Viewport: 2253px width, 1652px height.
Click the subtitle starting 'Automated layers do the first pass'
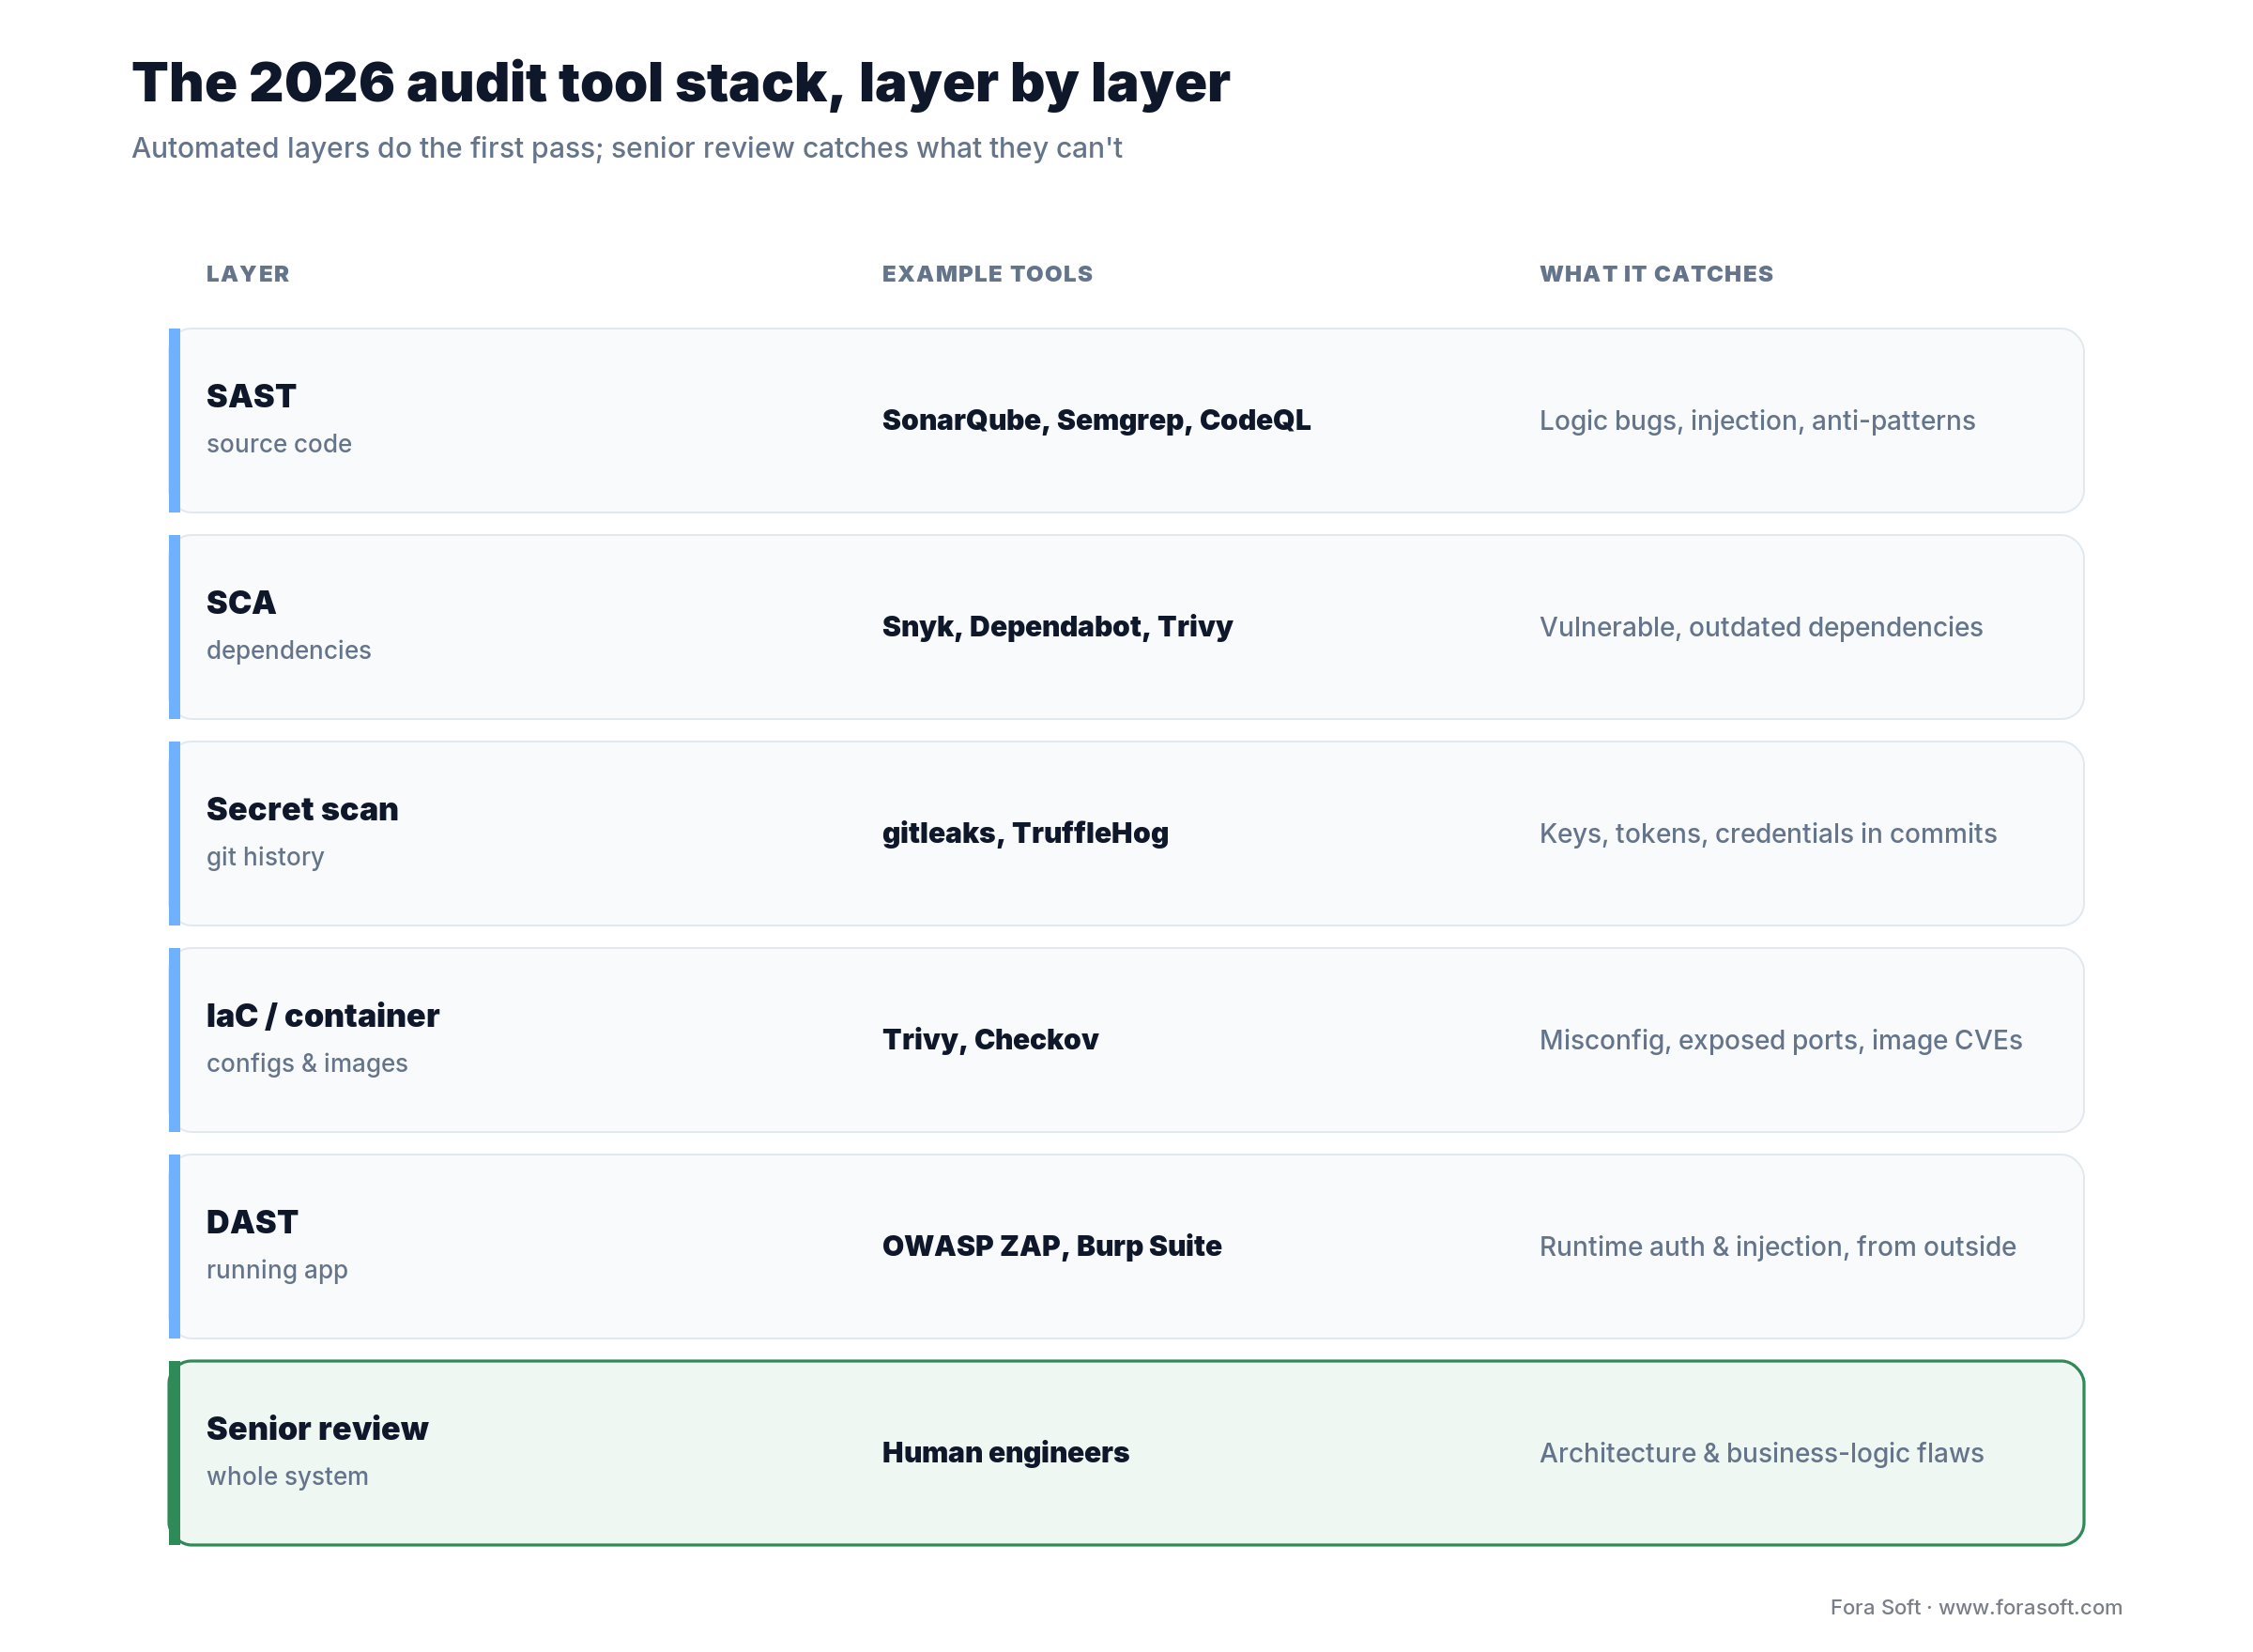pyautogui.click(x=627, y=148)
